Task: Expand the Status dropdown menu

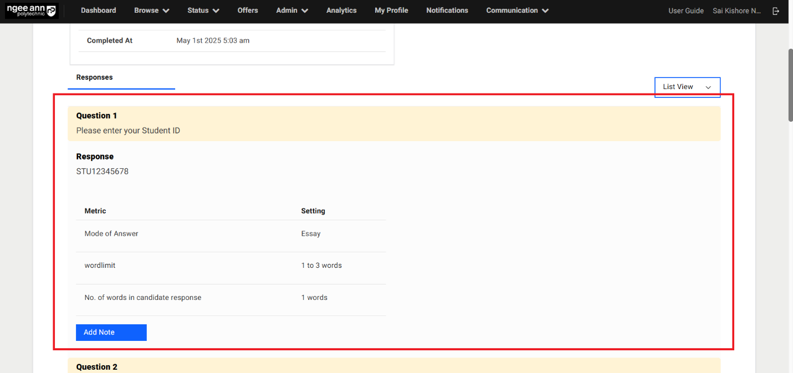Action: point(203,11)
